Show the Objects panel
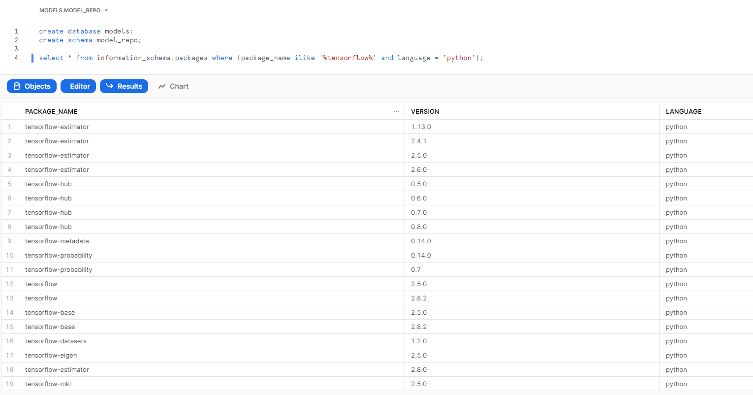This screenshot has width=753, height=395. (x=32, y=86)
